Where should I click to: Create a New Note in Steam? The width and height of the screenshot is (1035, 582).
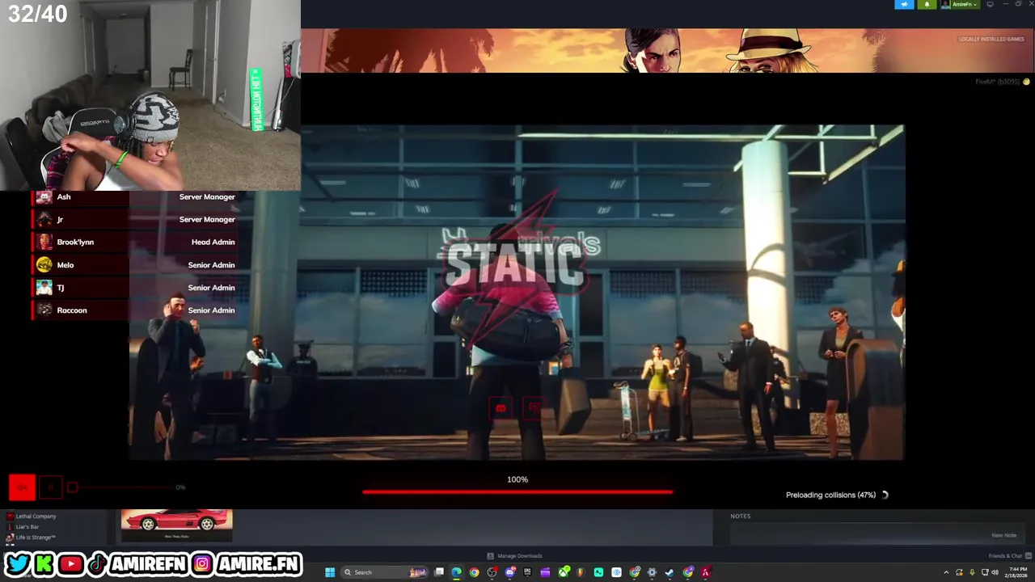click(1003, 535)
